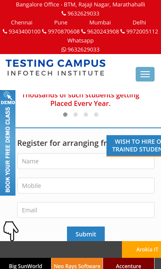Click the Chennai phone icon
This screenshot has height=269, width=161.
click(5, 31)
